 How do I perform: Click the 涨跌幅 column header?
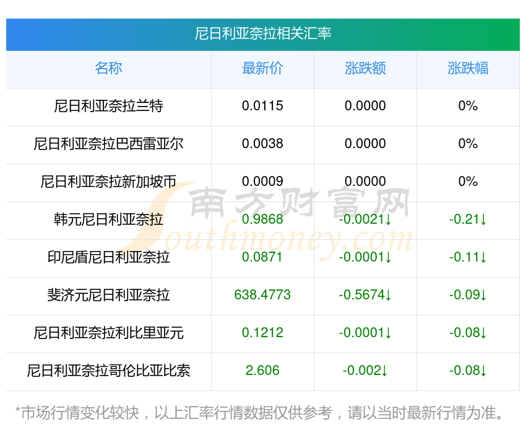pyautogui.click(x=468, y=68)
